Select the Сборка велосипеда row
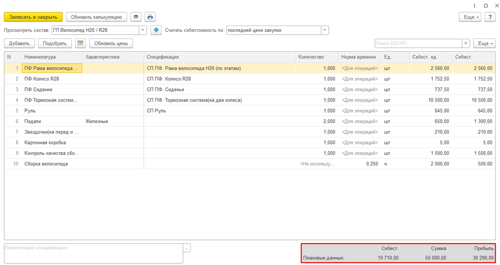The image size is (500, 265). coord(249,164)
